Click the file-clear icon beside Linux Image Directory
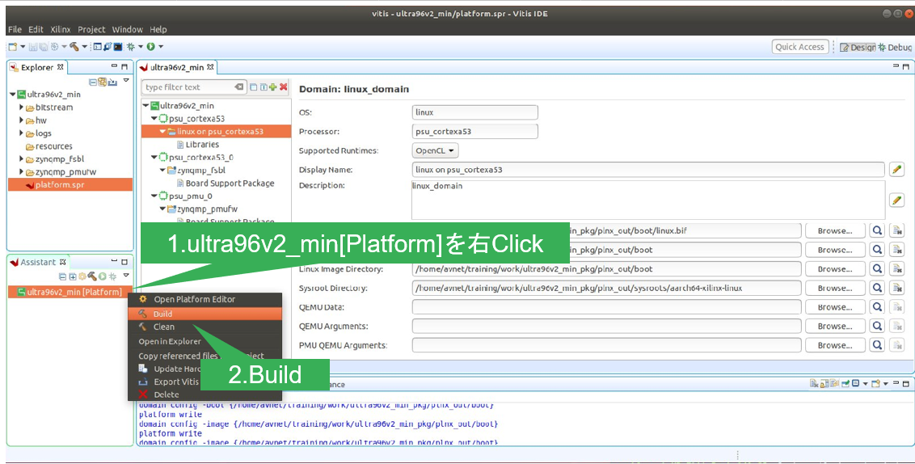 click(x=897, y=269)
